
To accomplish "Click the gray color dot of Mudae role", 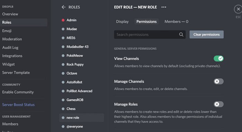I will pyautogui.click(x=63, y=29).
